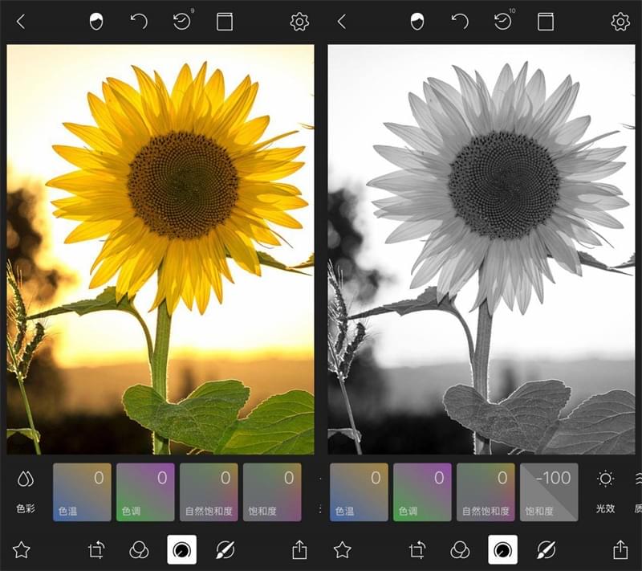Open filters (overlapping circles) under grayscale photo
Viewport: 642px width, 571px height.
(x=460, y=549)
